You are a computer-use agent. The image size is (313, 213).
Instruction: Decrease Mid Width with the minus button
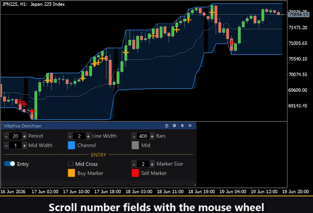7,145
